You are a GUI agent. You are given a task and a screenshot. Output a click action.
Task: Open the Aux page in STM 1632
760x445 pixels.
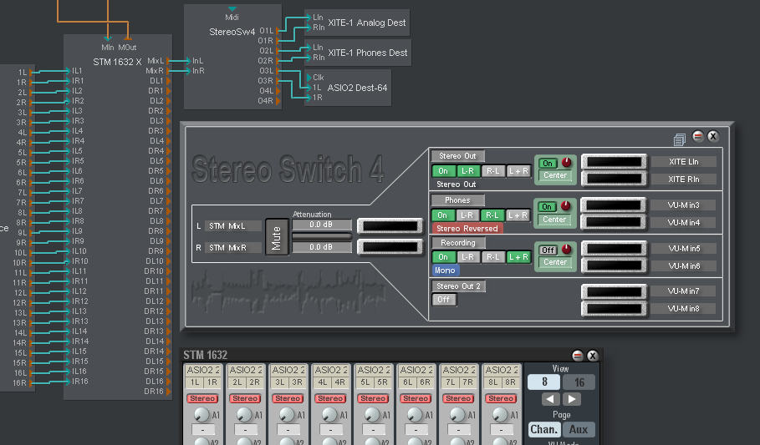click(x=579, y=429)
